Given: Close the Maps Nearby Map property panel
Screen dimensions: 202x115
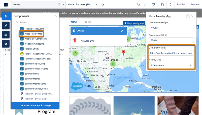Looking at the screenshot, I should click(192, 16).
